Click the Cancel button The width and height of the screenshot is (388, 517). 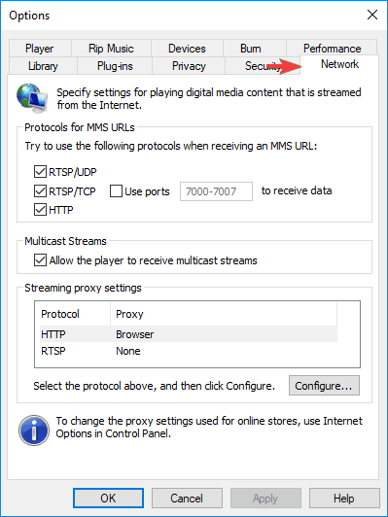point(187,499)
